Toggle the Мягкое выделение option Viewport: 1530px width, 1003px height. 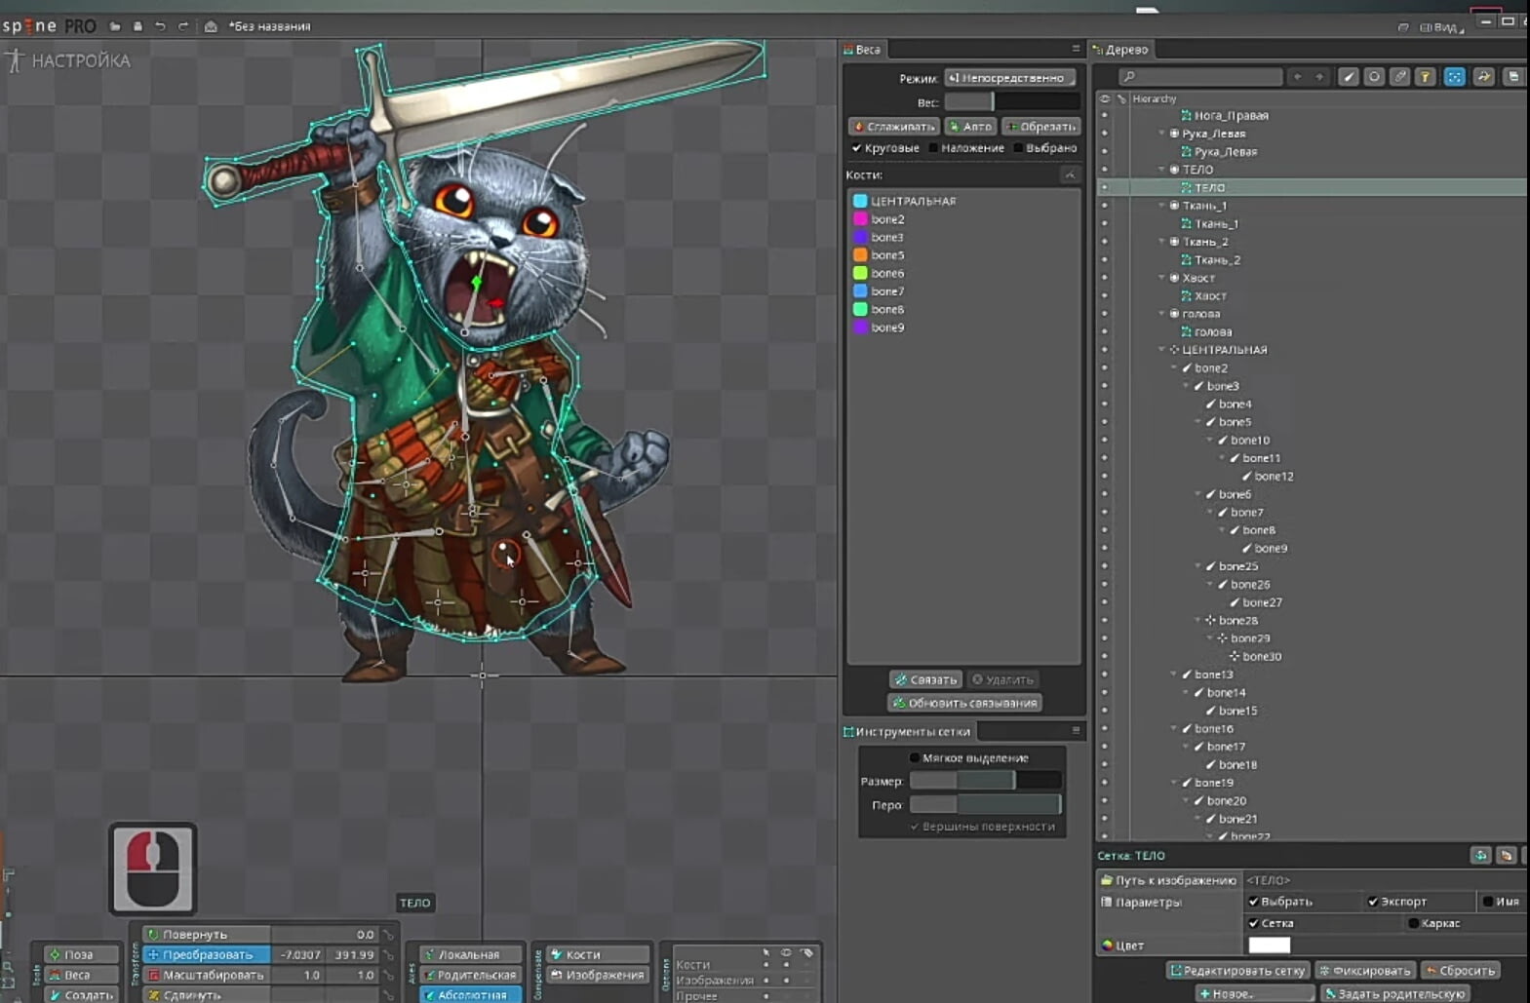(914, 757)
